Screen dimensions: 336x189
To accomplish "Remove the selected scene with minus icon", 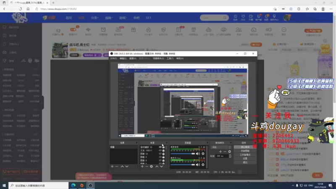I will 117,166.
